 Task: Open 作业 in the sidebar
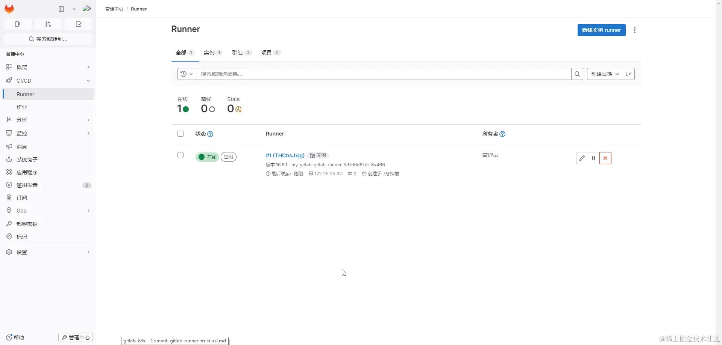[48, 107]
